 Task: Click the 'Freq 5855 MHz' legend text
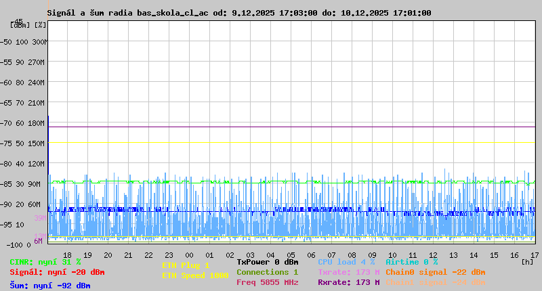[x=268, y=282]
